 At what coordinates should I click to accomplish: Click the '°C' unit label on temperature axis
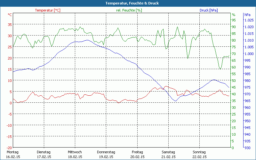coord(10,15)
